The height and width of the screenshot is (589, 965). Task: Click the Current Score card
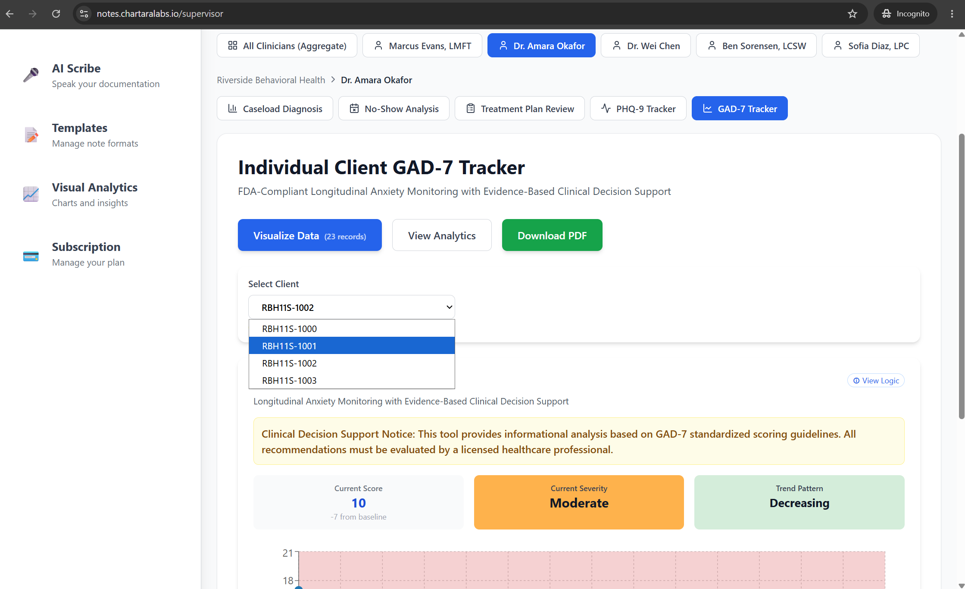pyautogui.click(x=359, y=502)
